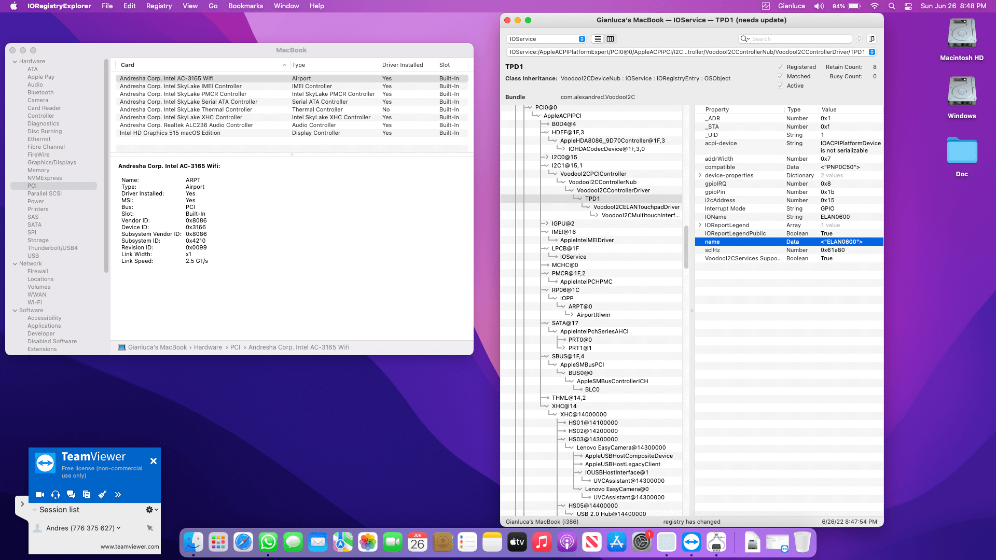Open Spotlight search in the menu bar
This screenshot has height=560, width=996.
pos(892,6)
